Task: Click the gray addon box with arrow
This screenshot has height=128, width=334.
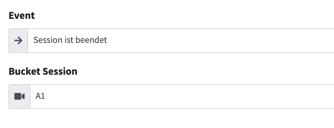Action: point(18,40)
